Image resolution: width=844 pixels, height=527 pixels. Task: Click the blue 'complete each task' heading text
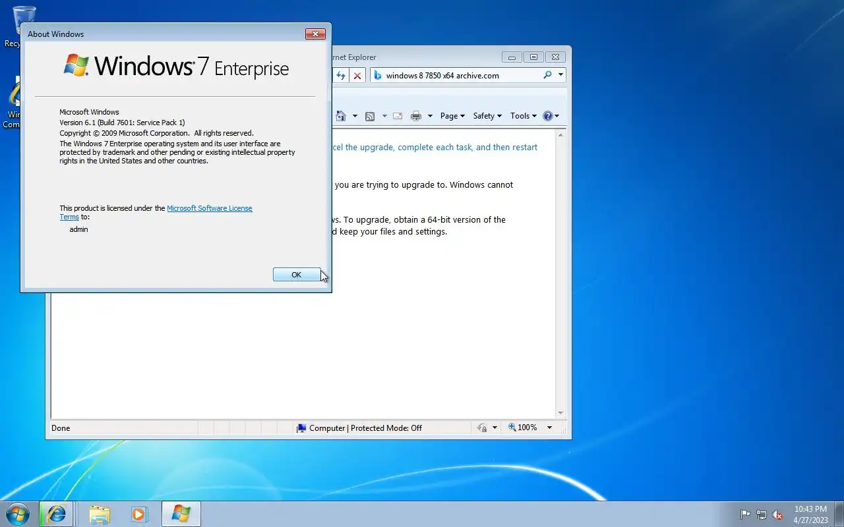point(435,148)
